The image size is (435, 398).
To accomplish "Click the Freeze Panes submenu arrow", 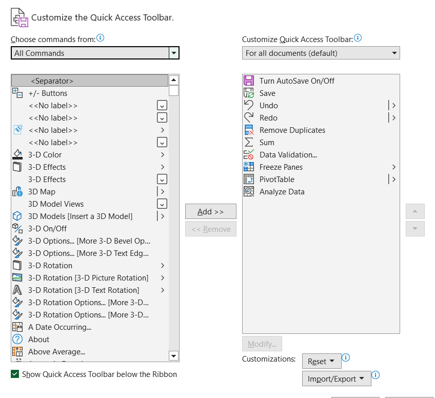I will point(393,167).
